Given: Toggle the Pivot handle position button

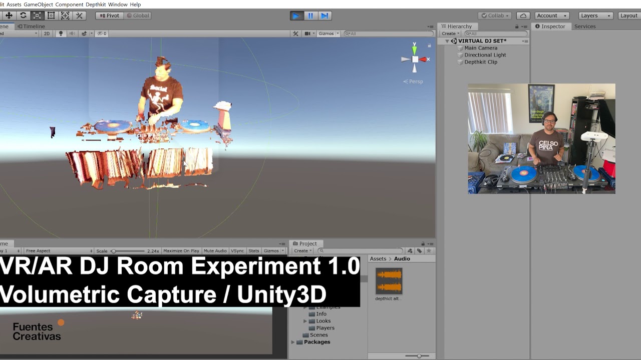Looking at the screenshot, I should coord(109,15).
